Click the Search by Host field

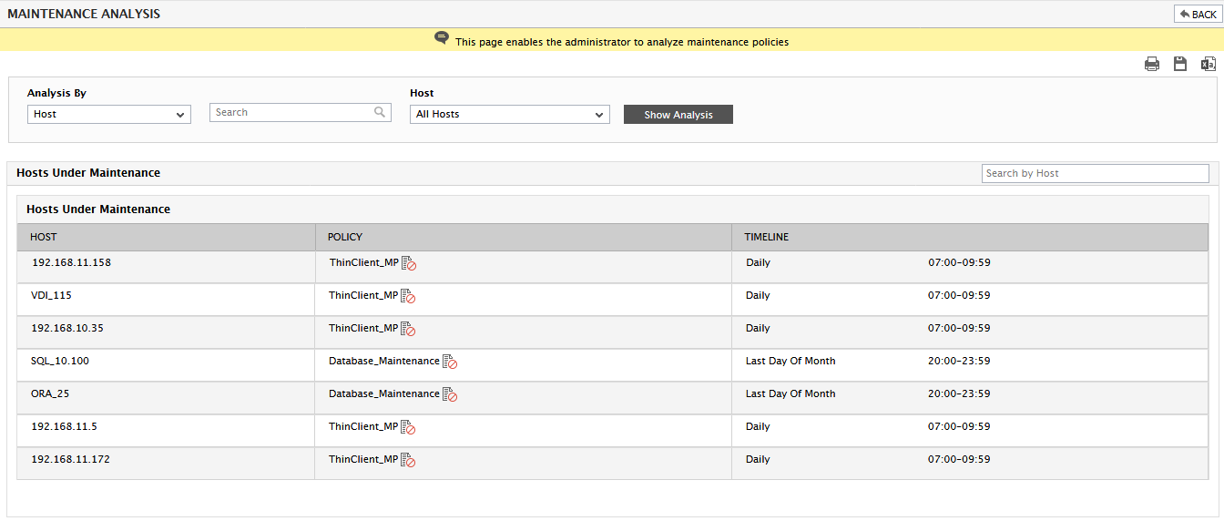[x=1096, y=173]
